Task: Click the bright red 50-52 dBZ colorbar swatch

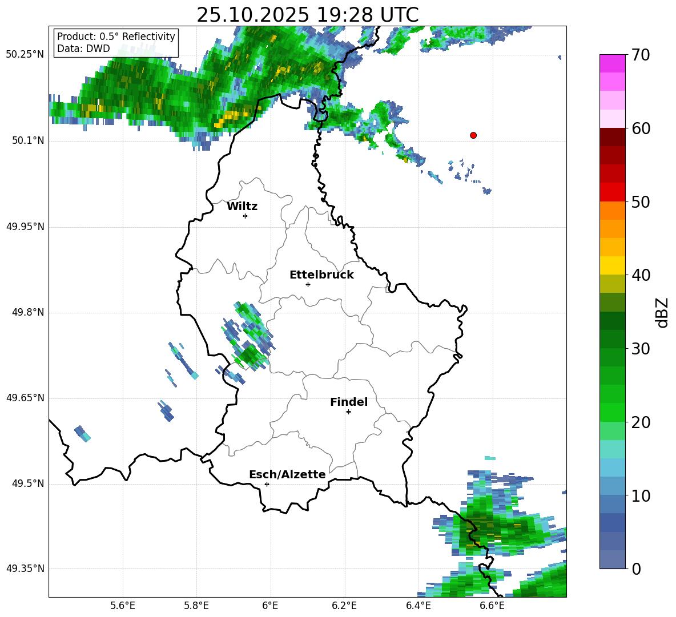Action: 612,192
